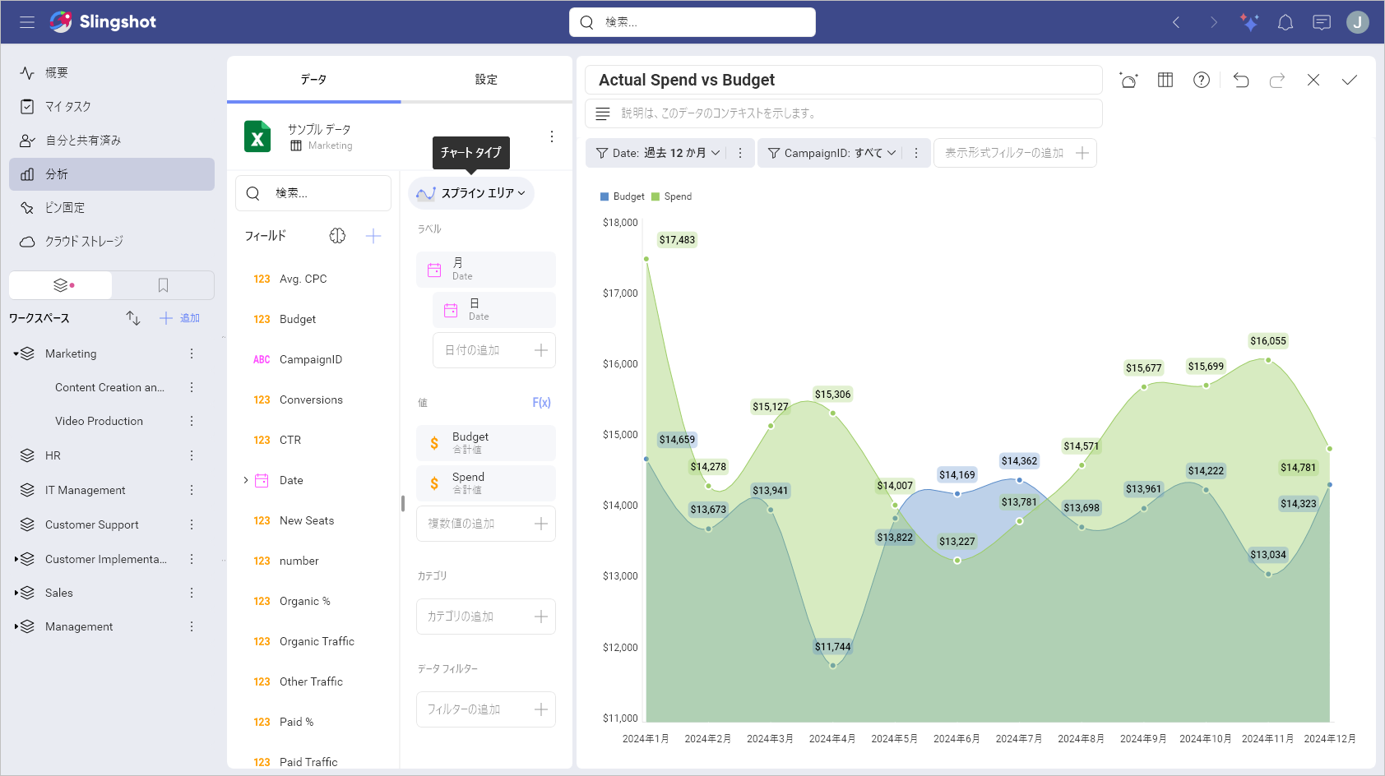Image resolution: width=1385 pixels, height=776 pixels.
Task: Click フィルターの追加 button
Action: point(486,709)
